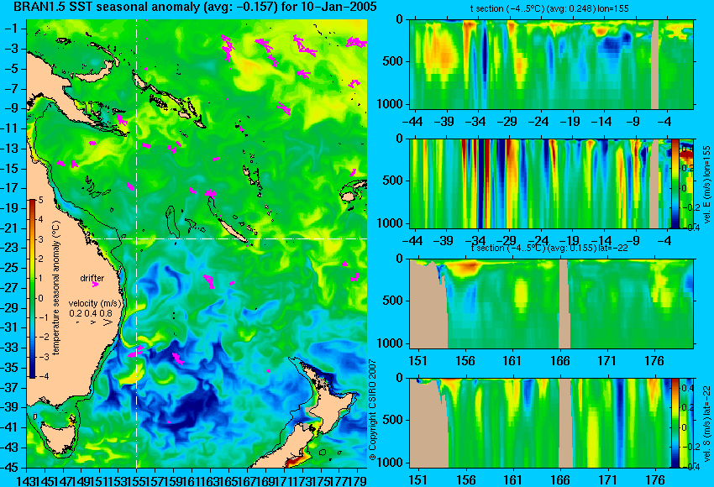Click the '-0.2' tick on the vel. E colour bar
714x487 pixels.
689,207
